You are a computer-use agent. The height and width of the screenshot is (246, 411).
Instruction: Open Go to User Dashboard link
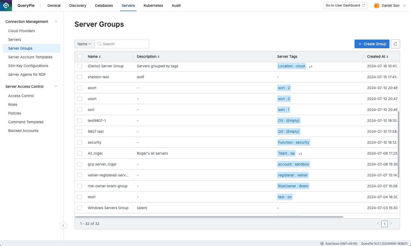point(345,5)
